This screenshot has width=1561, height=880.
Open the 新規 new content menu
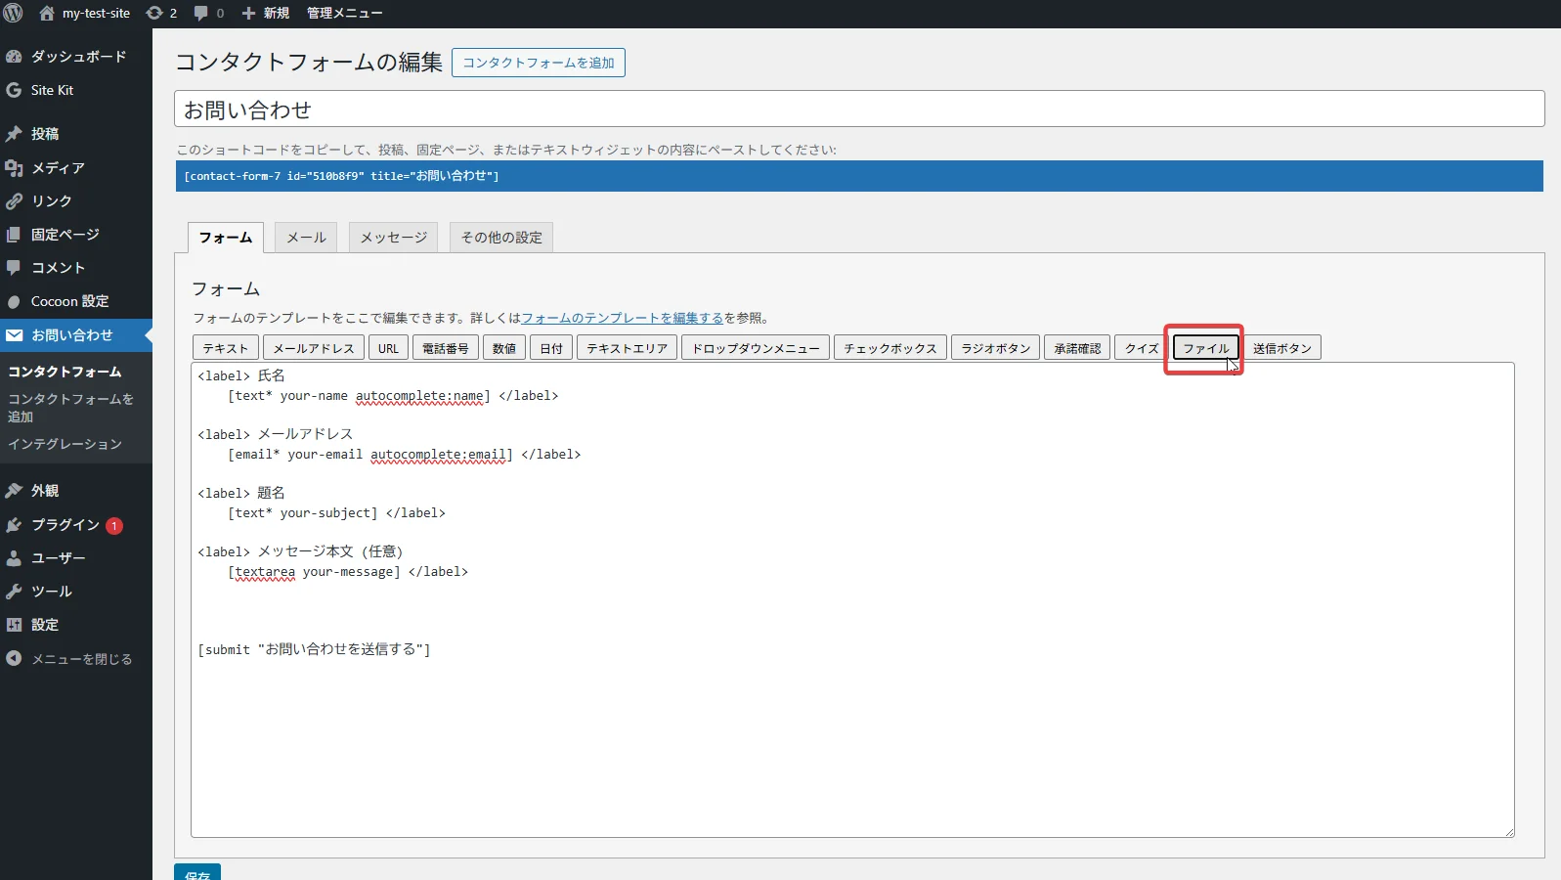tap(265, 14)
